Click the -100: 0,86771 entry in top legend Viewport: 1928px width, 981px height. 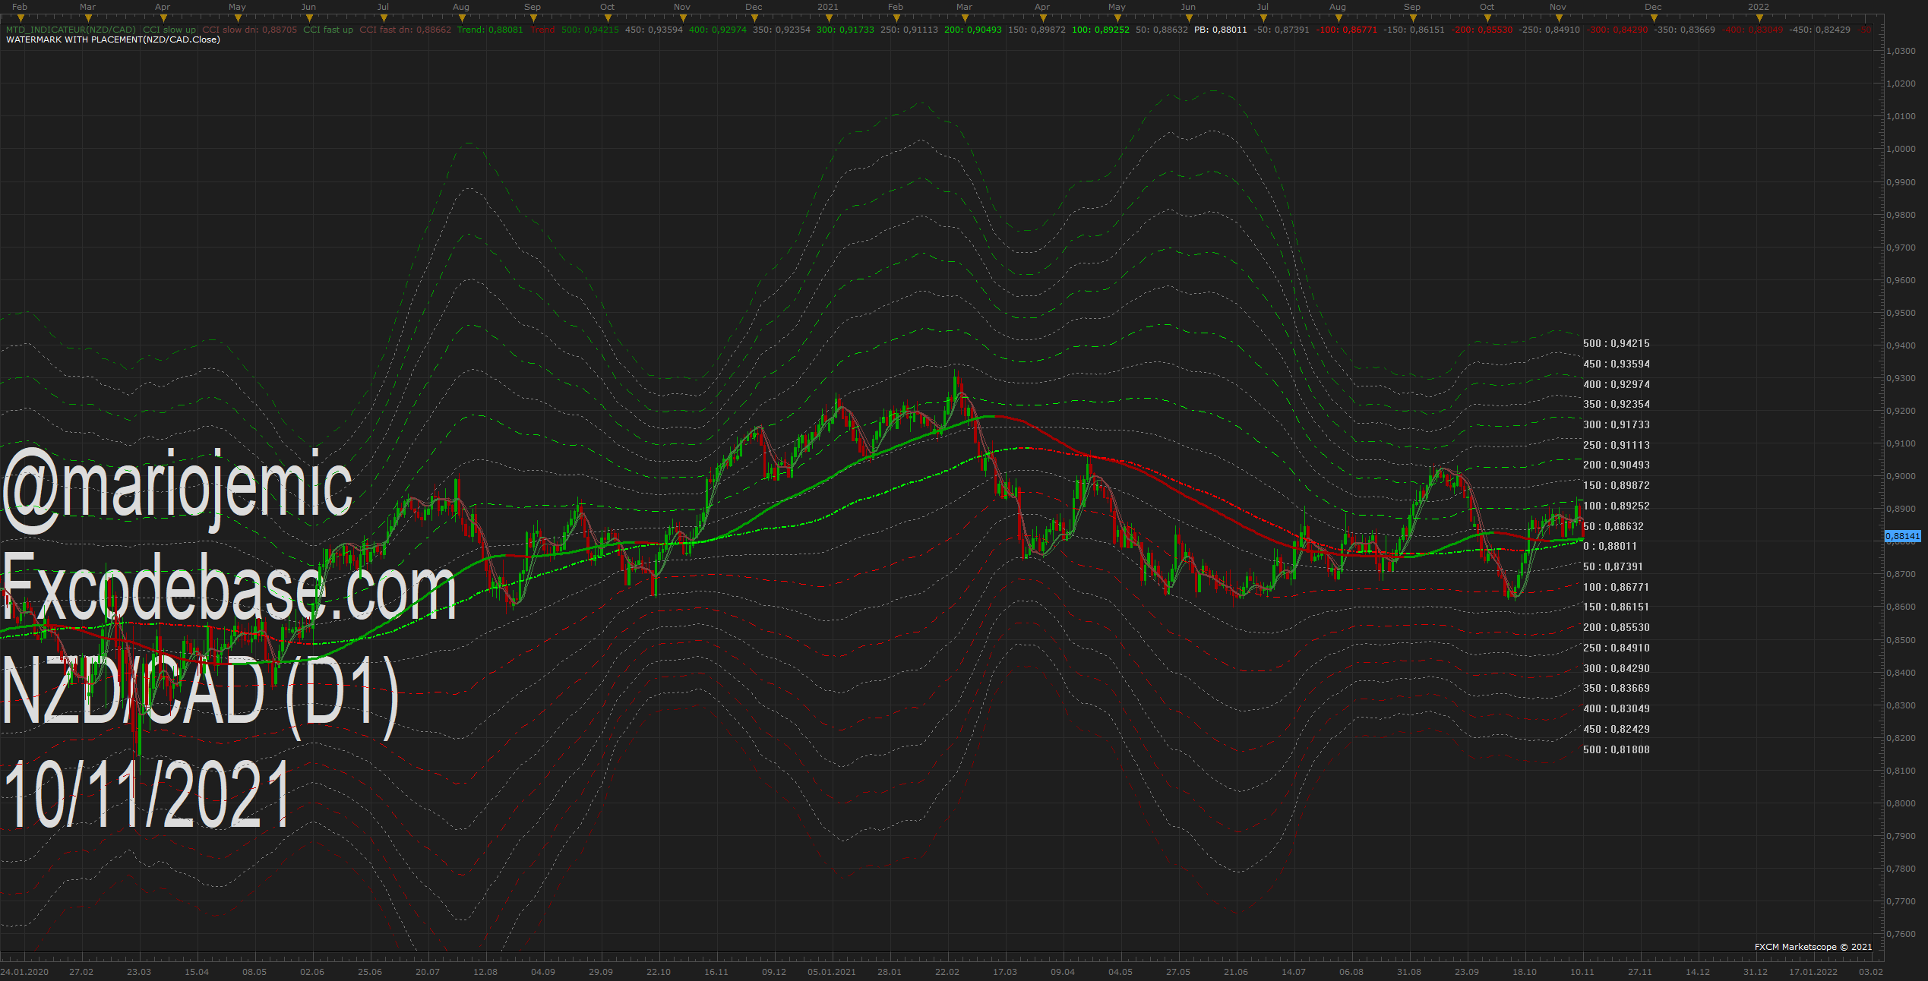1347,30
